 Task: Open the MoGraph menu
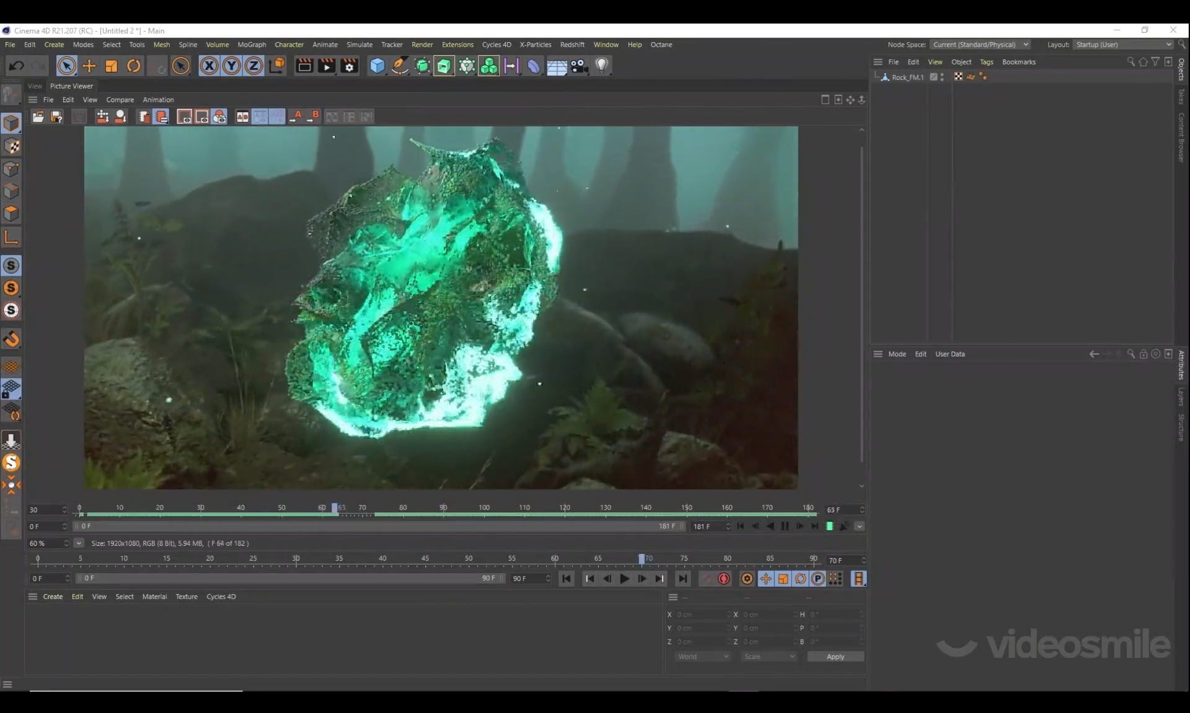252,45
